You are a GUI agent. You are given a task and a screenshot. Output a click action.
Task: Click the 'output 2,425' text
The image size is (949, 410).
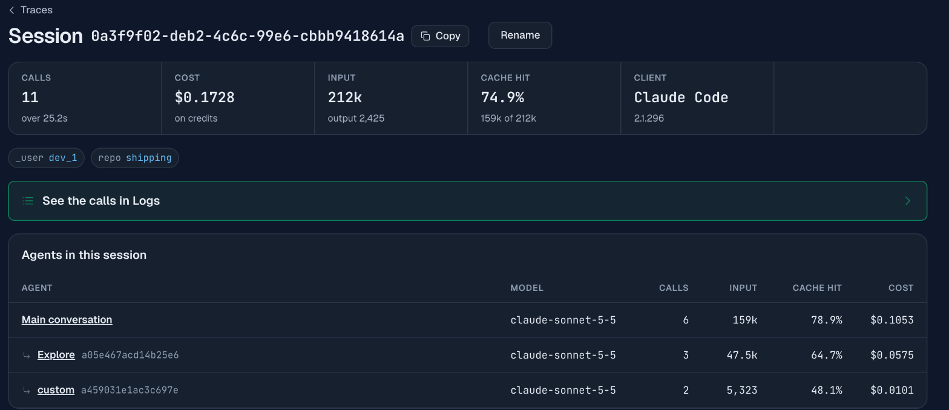[356, 119]
